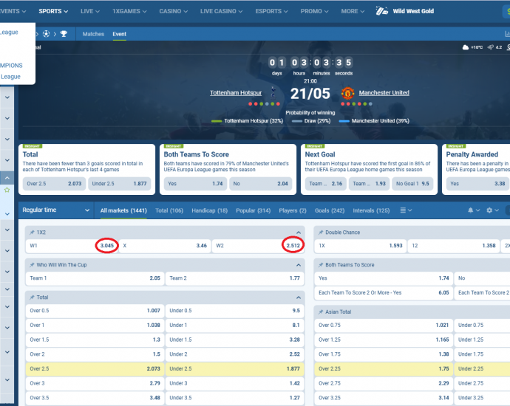Pin the Asian Total market
The height and width of the screenshot is (406, 510).
coord(321,312)
